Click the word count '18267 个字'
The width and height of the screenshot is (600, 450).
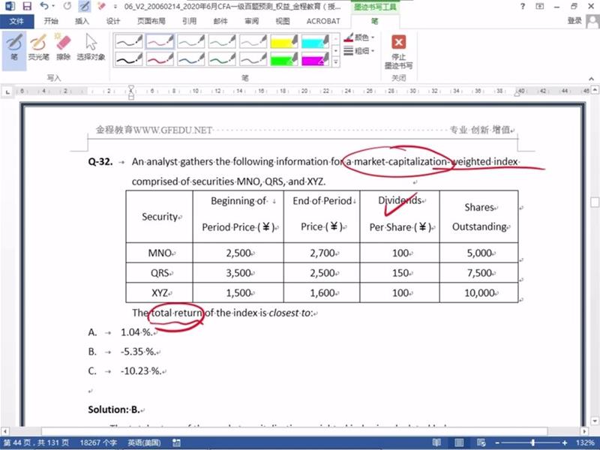(98, 442)
